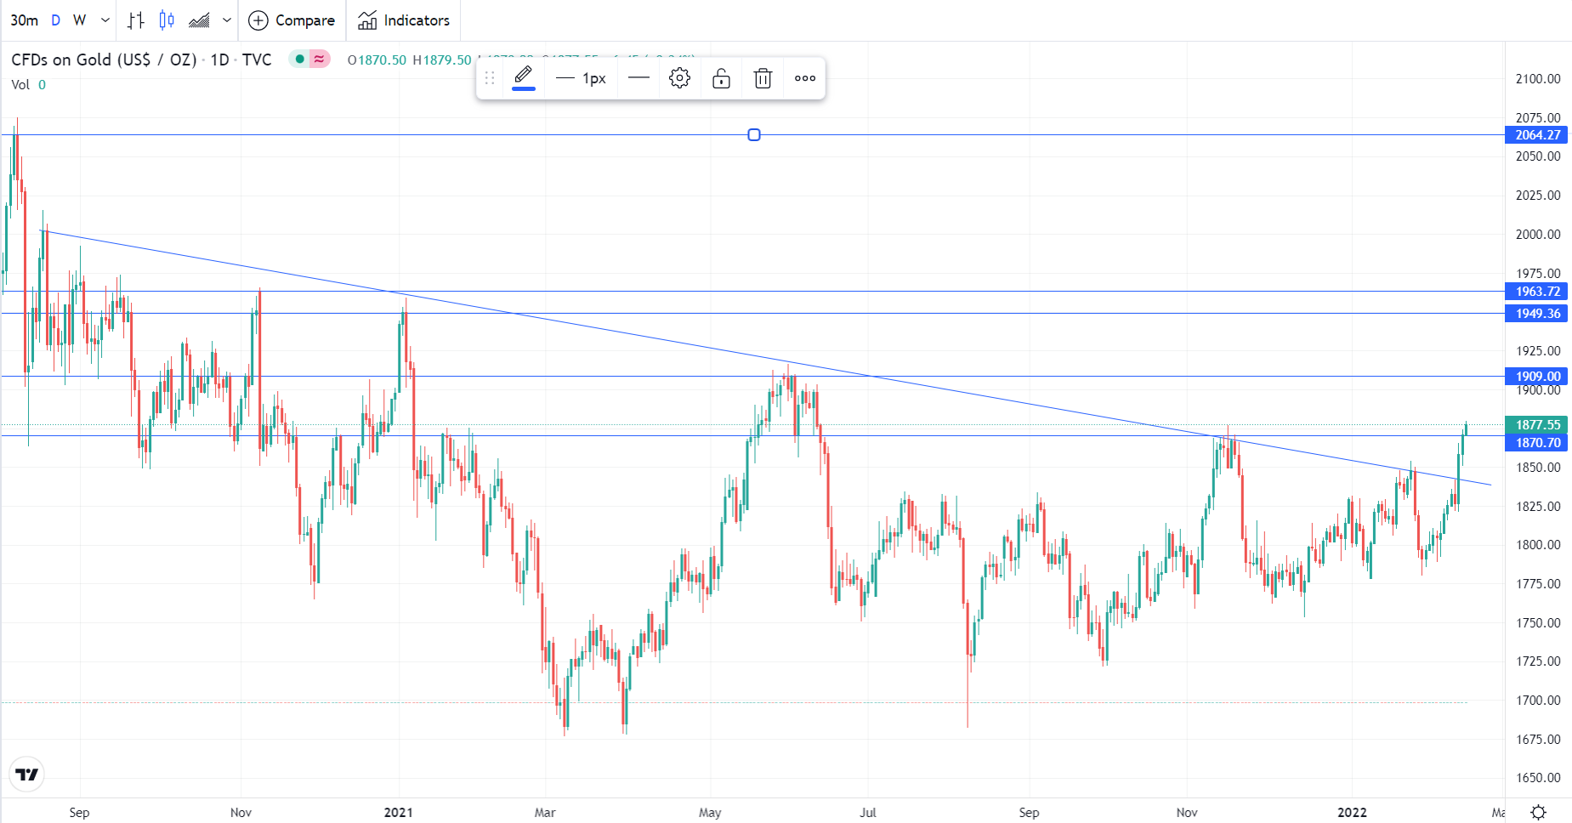Open chart settings gear at bottom right
Screen dimensions: 1572x823
pyautogui.click(x=1538, y=813)
